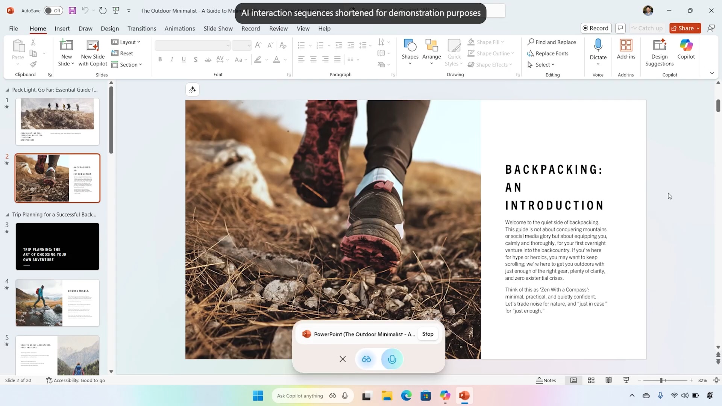Collapse the Trip Planning section header

(x=7, y=215)
